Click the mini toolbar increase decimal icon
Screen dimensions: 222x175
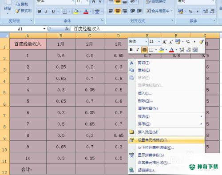[x=182, y=50]
